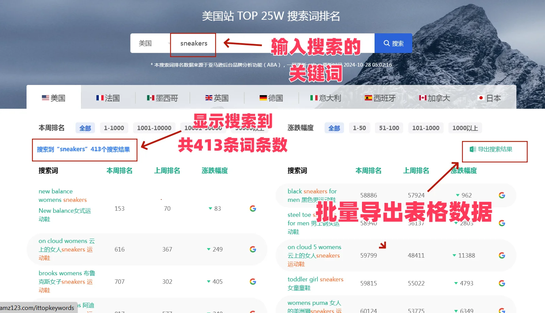Click the 导出搜索结果 export link

tap(493, 149)
